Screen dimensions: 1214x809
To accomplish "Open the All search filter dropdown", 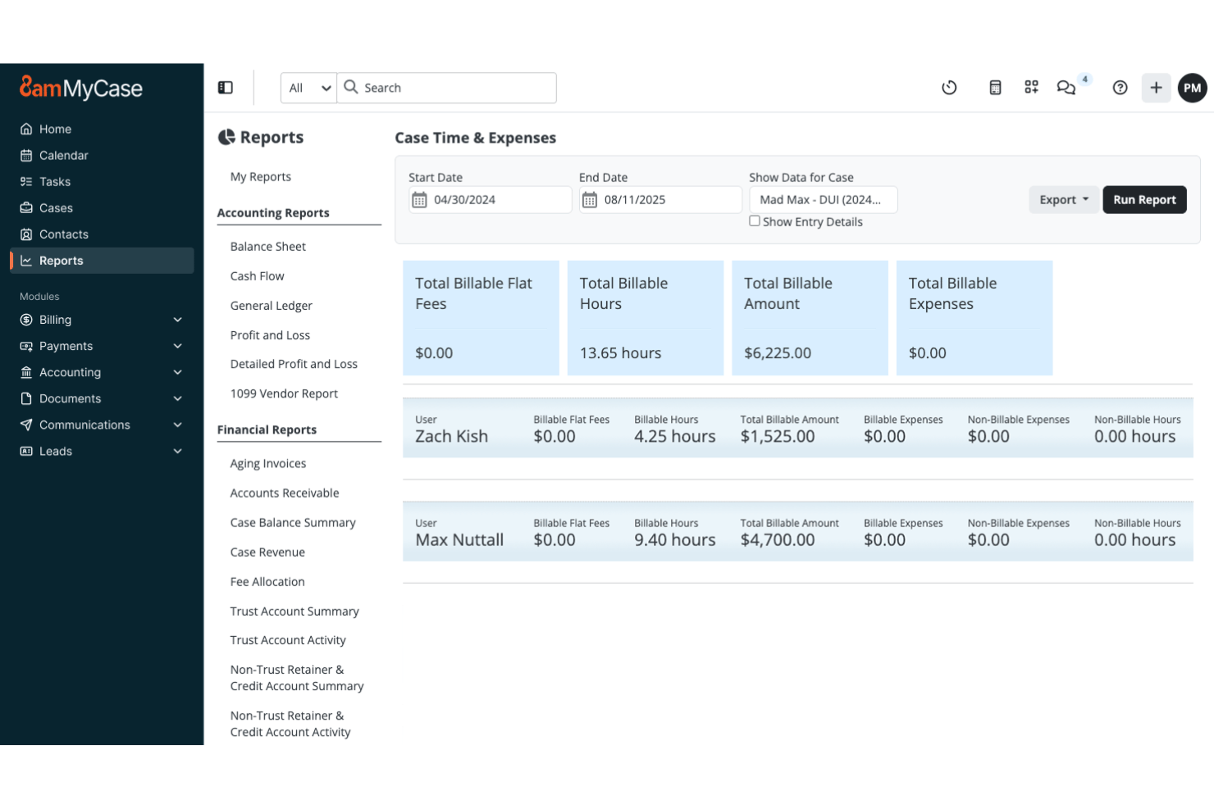I will (308, 88).
